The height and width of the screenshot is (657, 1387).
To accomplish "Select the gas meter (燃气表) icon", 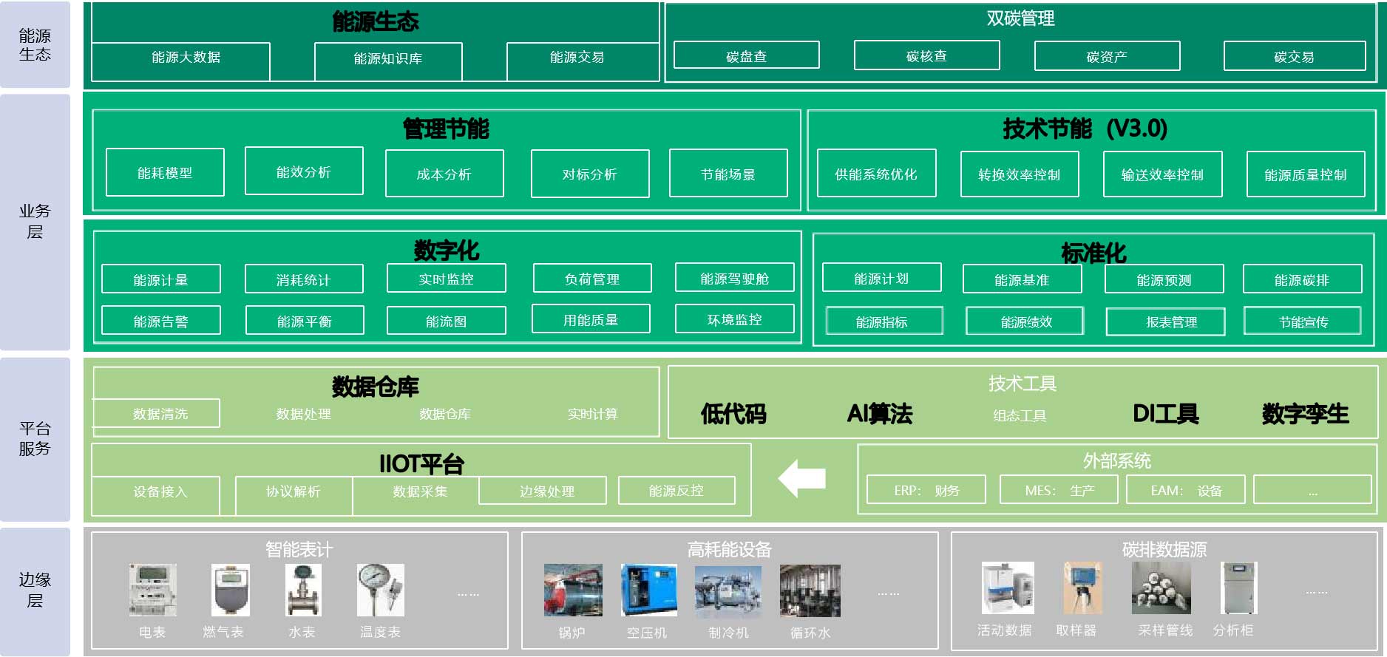I will coord(230,590).
